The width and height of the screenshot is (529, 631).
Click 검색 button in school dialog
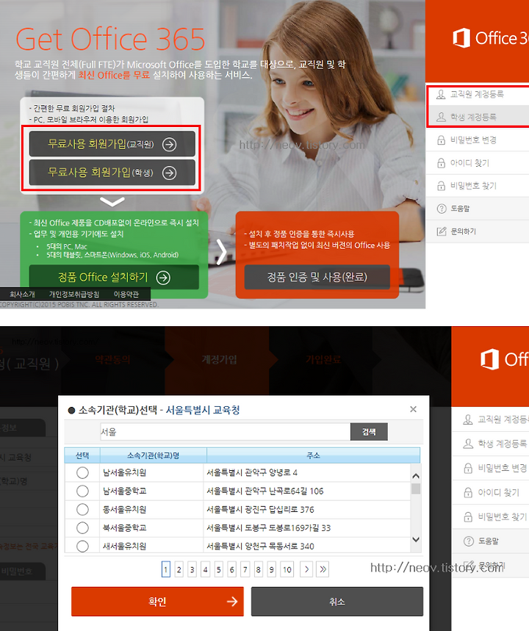coord(369,432)
